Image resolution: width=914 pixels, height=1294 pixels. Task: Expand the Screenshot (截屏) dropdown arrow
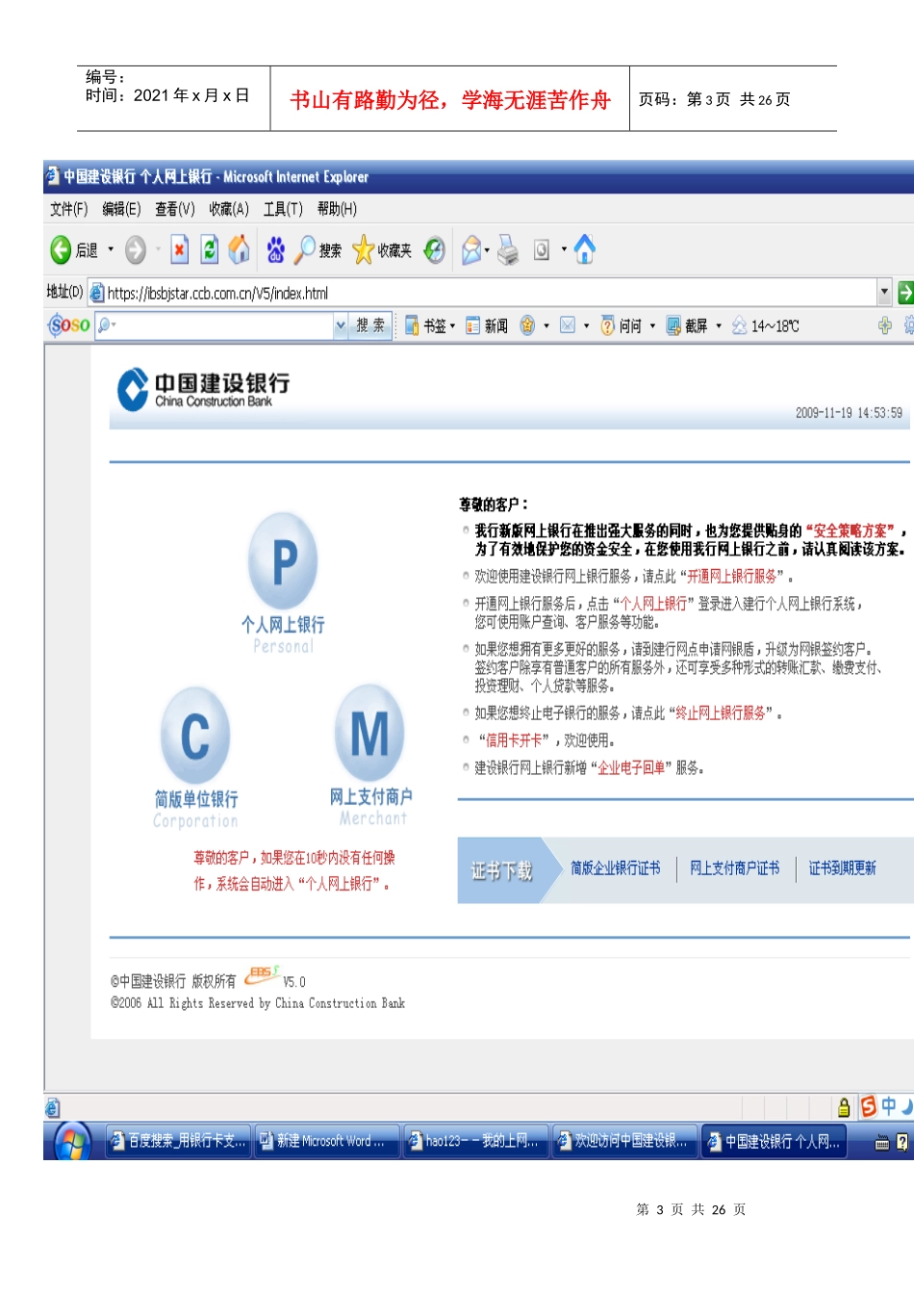pyautogui.click(x=718, y=326)
